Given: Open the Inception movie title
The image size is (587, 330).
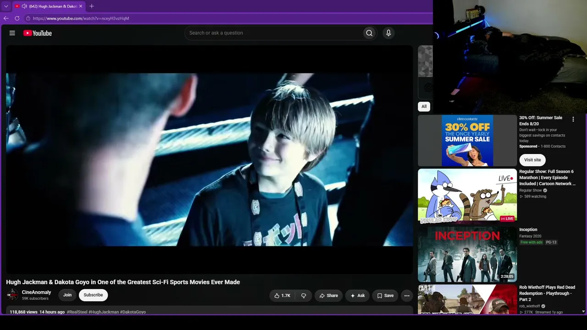Looking at the screenshot, I should (x=528, y=230).
